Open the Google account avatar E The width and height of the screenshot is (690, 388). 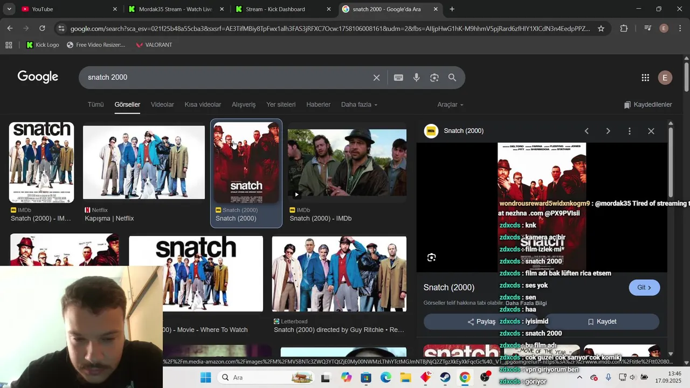tap(665, 78)
